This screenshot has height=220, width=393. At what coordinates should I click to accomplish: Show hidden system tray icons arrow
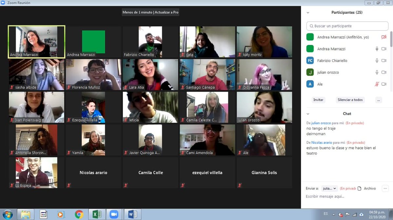coord(334,214)
